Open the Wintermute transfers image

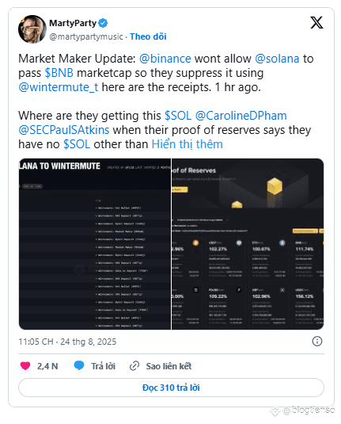pyautogui.click(x=95, y=244)
